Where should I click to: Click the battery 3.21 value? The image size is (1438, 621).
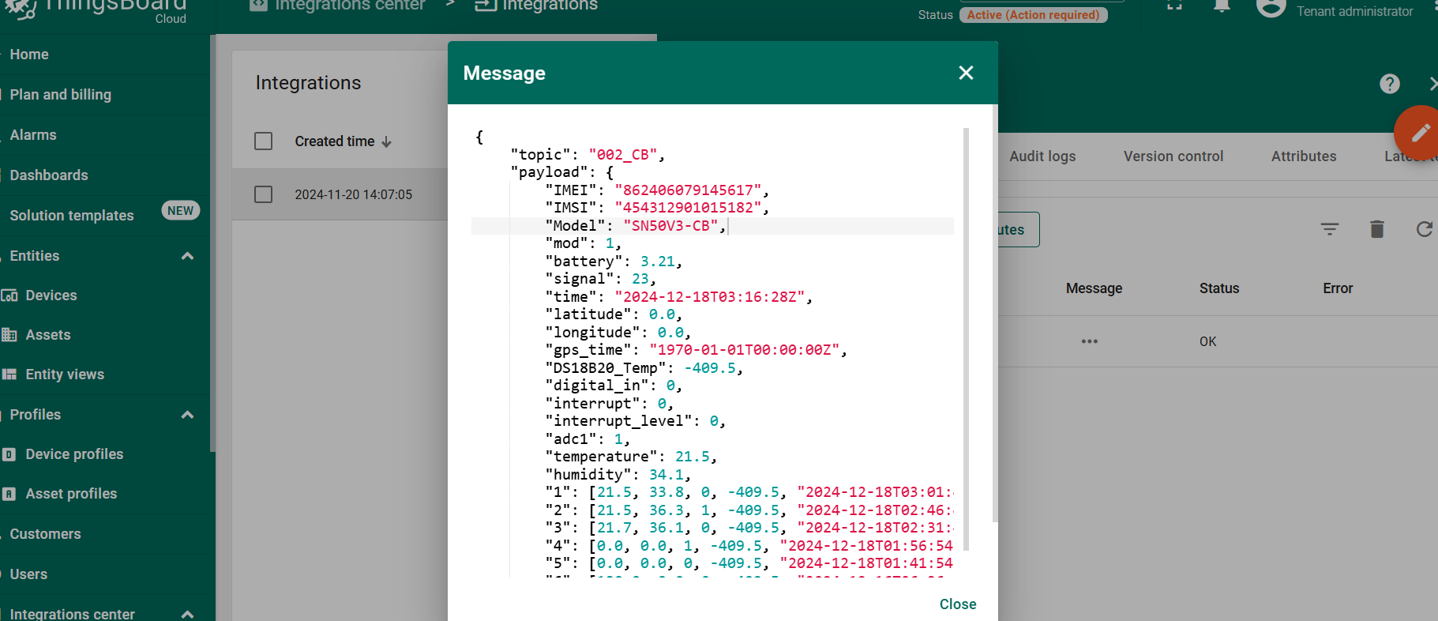click(657, 262)
